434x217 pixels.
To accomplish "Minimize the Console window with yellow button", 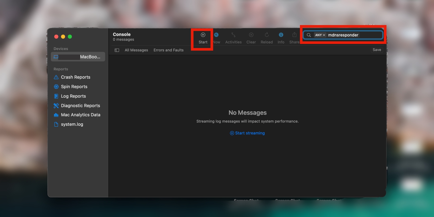I will (63, 37).
